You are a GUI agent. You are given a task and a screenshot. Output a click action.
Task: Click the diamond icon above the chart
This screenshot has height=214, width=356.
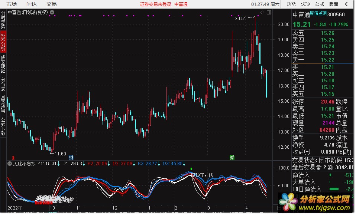262,13
